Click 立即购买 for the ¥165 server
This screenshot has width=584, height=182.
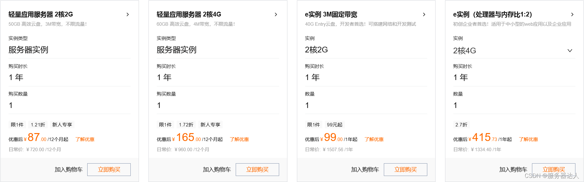[257, 170]
